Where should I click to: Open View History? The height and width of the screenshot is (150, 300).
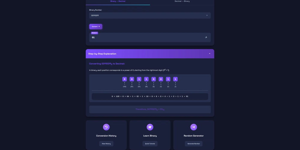[x=106, y=144]
